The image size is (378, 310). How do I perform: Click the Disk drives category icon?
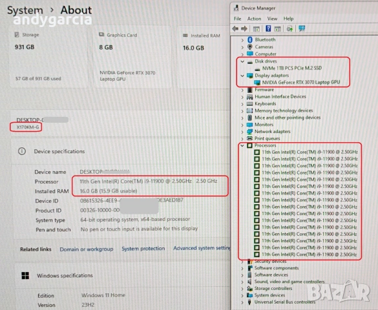click(x=250, y=61)
